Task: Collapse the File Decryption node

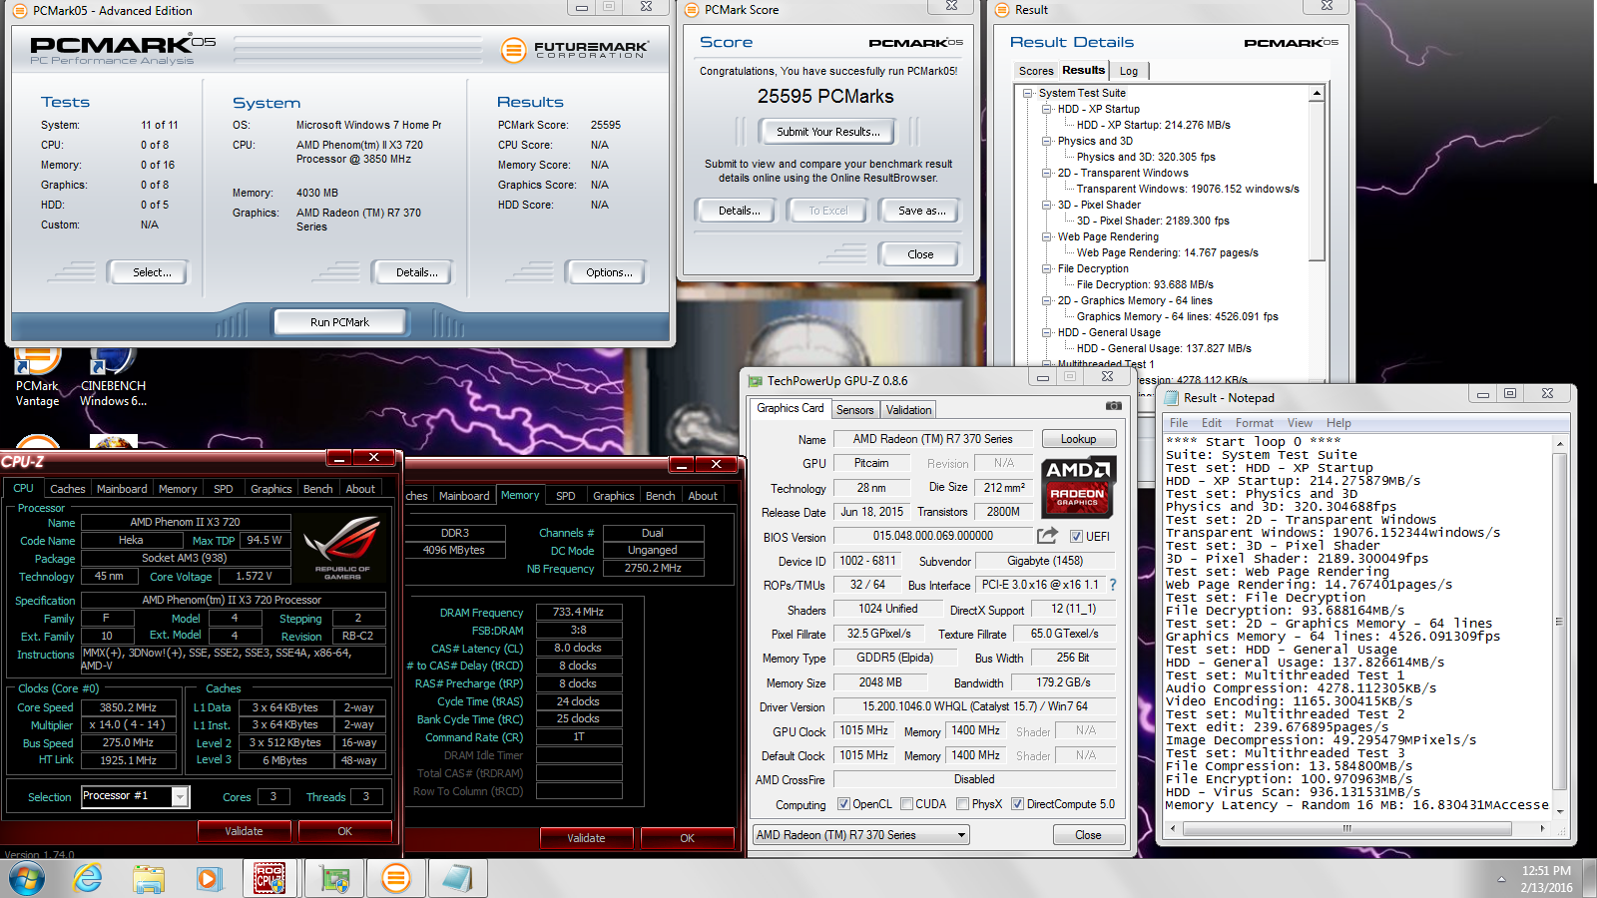Action: coord(1047,268)
